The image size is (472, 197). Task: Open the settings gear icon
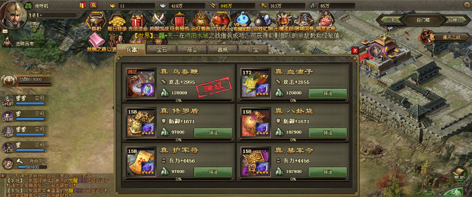pyautogui.click(x=467, y=4)
